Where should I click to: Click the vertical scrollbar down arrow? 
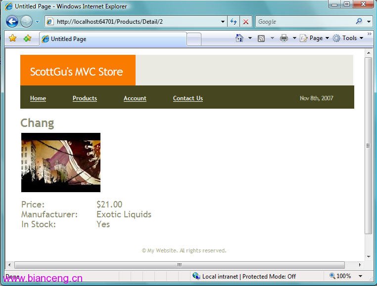(x=369, y=256)
